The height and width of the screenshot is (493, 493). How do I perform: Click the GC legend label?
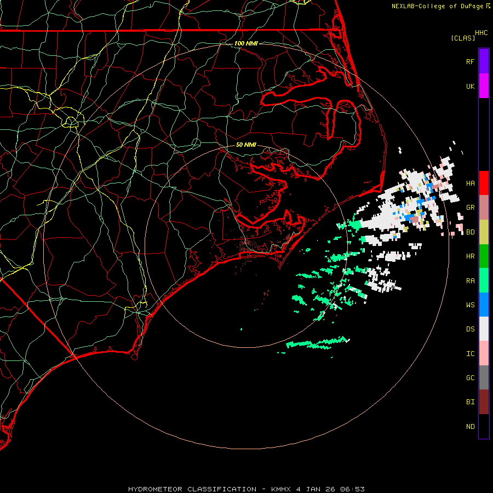click(470, 378)
